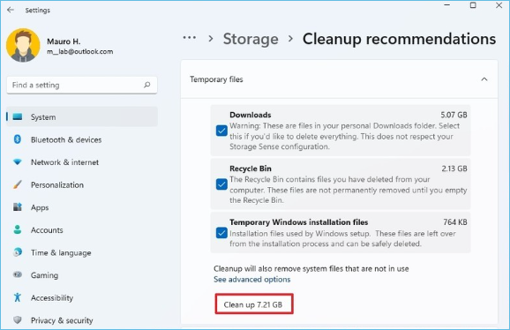Click the Time & language globe icon
Screen dimensions: 510x330
click(x=18, y=252)
